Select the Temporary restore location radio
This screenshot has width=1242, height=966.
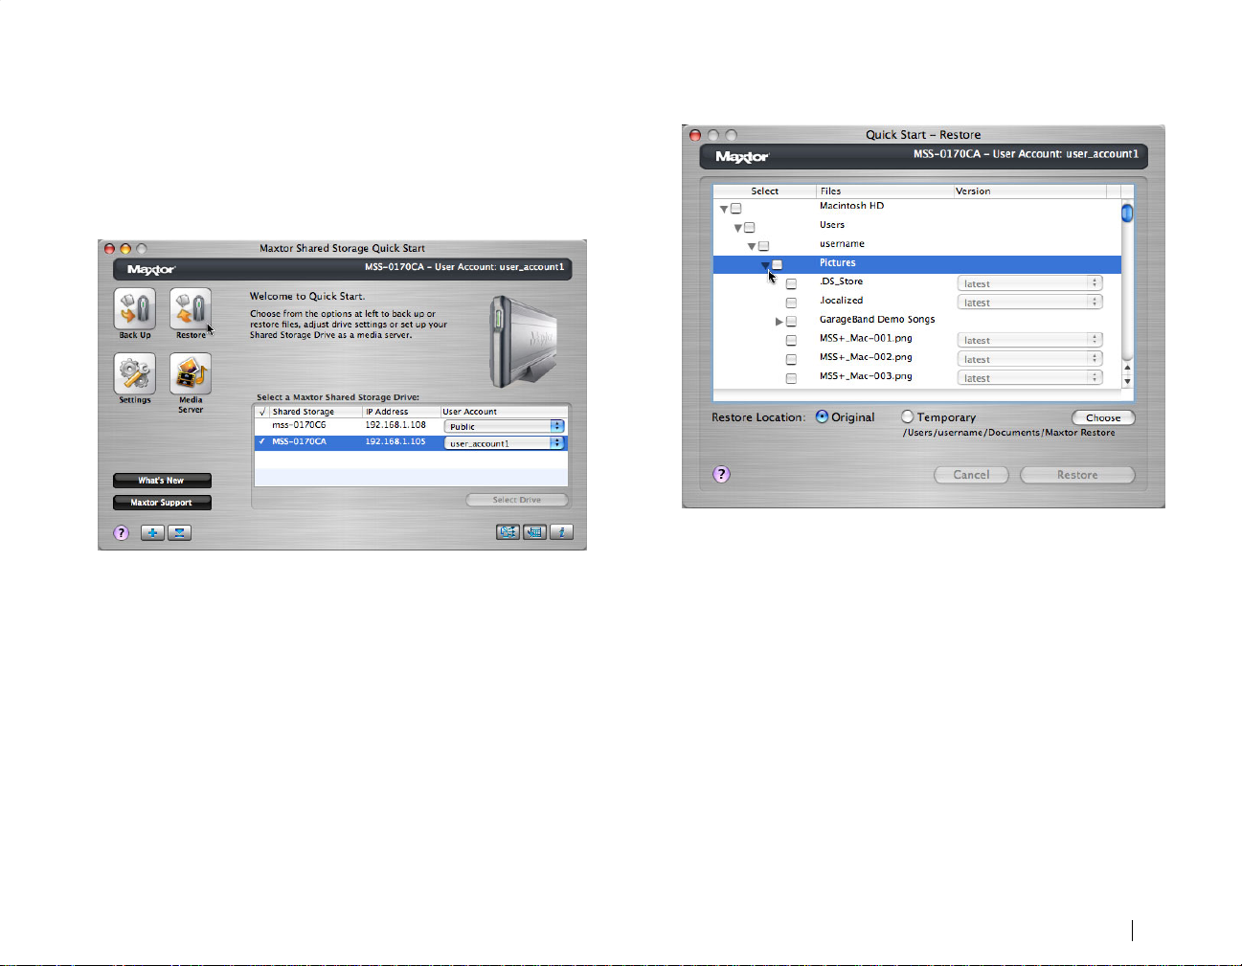point(908,416)
